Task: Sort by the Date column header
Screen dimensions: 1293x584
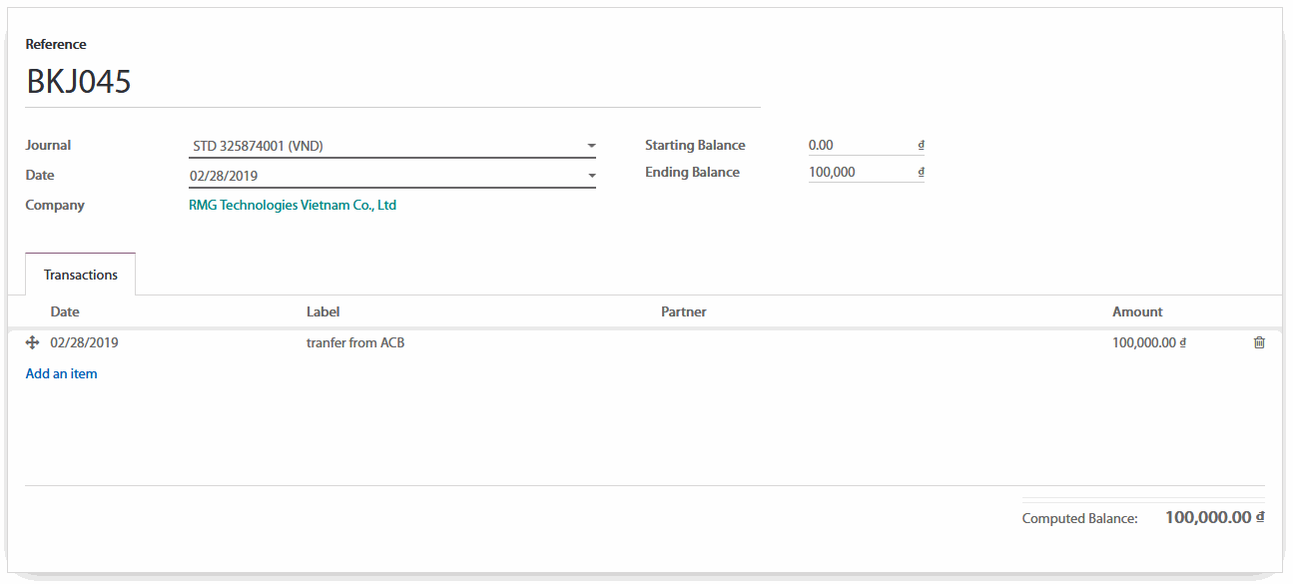Action: point(65,311)
